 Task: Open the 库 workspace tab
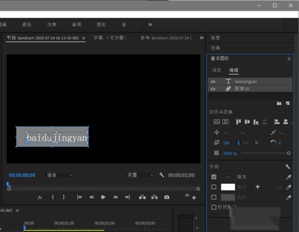(124, 24)
